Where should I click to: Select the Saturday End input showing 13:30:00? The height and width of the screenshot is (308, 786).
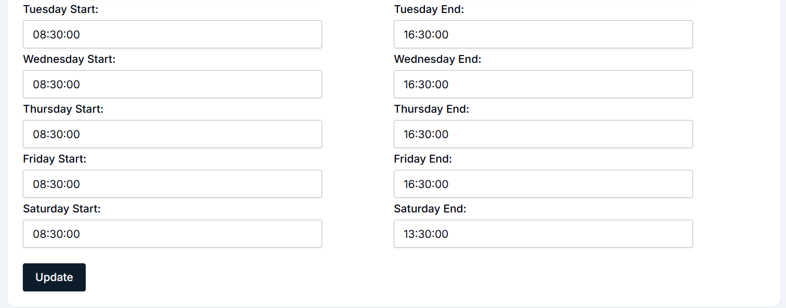tap(543, 234)
